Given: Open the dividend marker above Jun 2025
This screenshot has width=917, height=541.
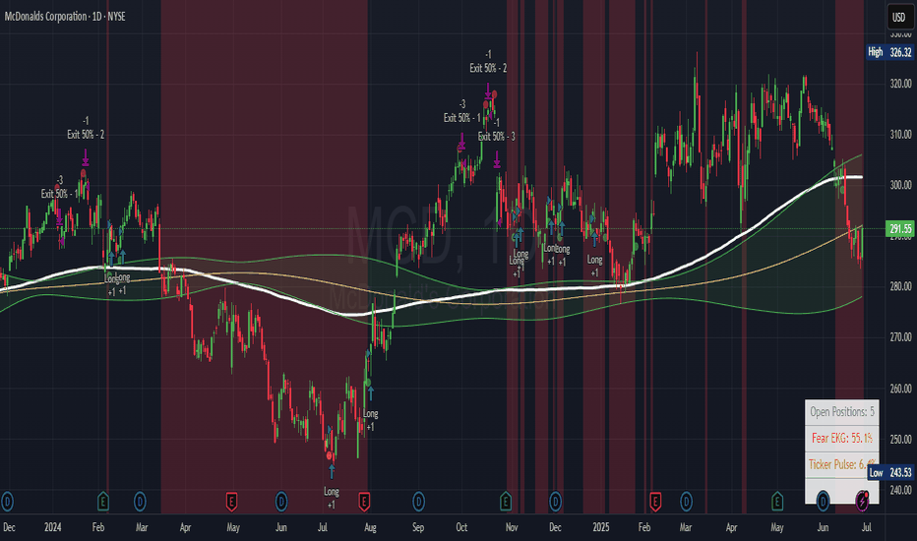Looking at the screenshot, I should (823, 502).
